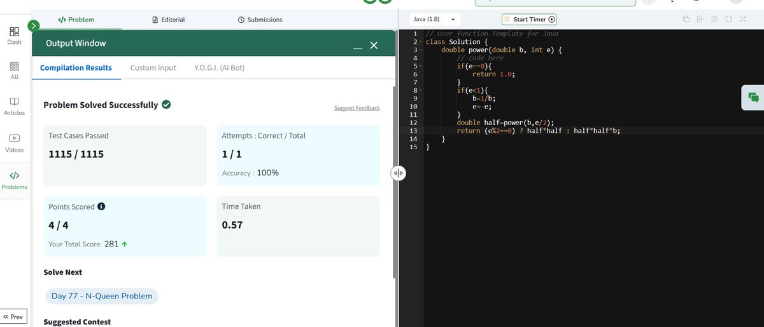Image resolution: width=764 pixels, height=327 pixels.
Task: Click the 'Problem Solved Successfully' heading
Action: (x=101, y=105)
